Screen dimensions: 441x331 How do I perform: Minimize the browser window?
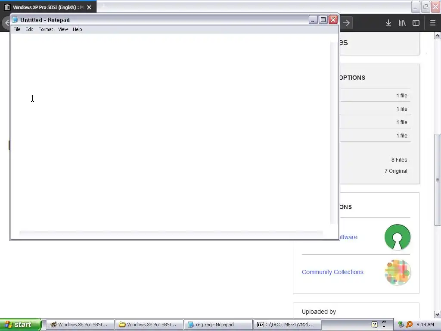416,7
